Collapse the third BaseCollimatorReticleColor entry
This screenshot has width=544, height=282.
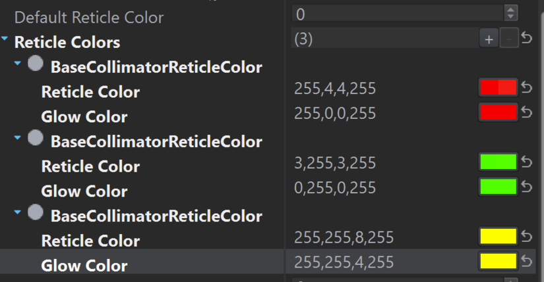click(x=18, y=213)
